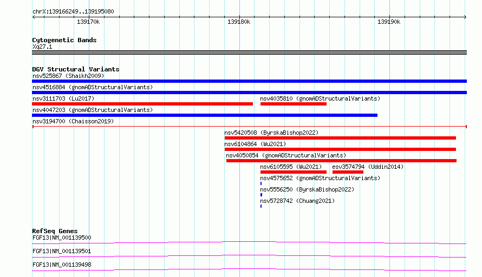Click the nsv3194700 (Chaisson2019) label
Viewport: 482px width, 277px height.
pos(73,121)
